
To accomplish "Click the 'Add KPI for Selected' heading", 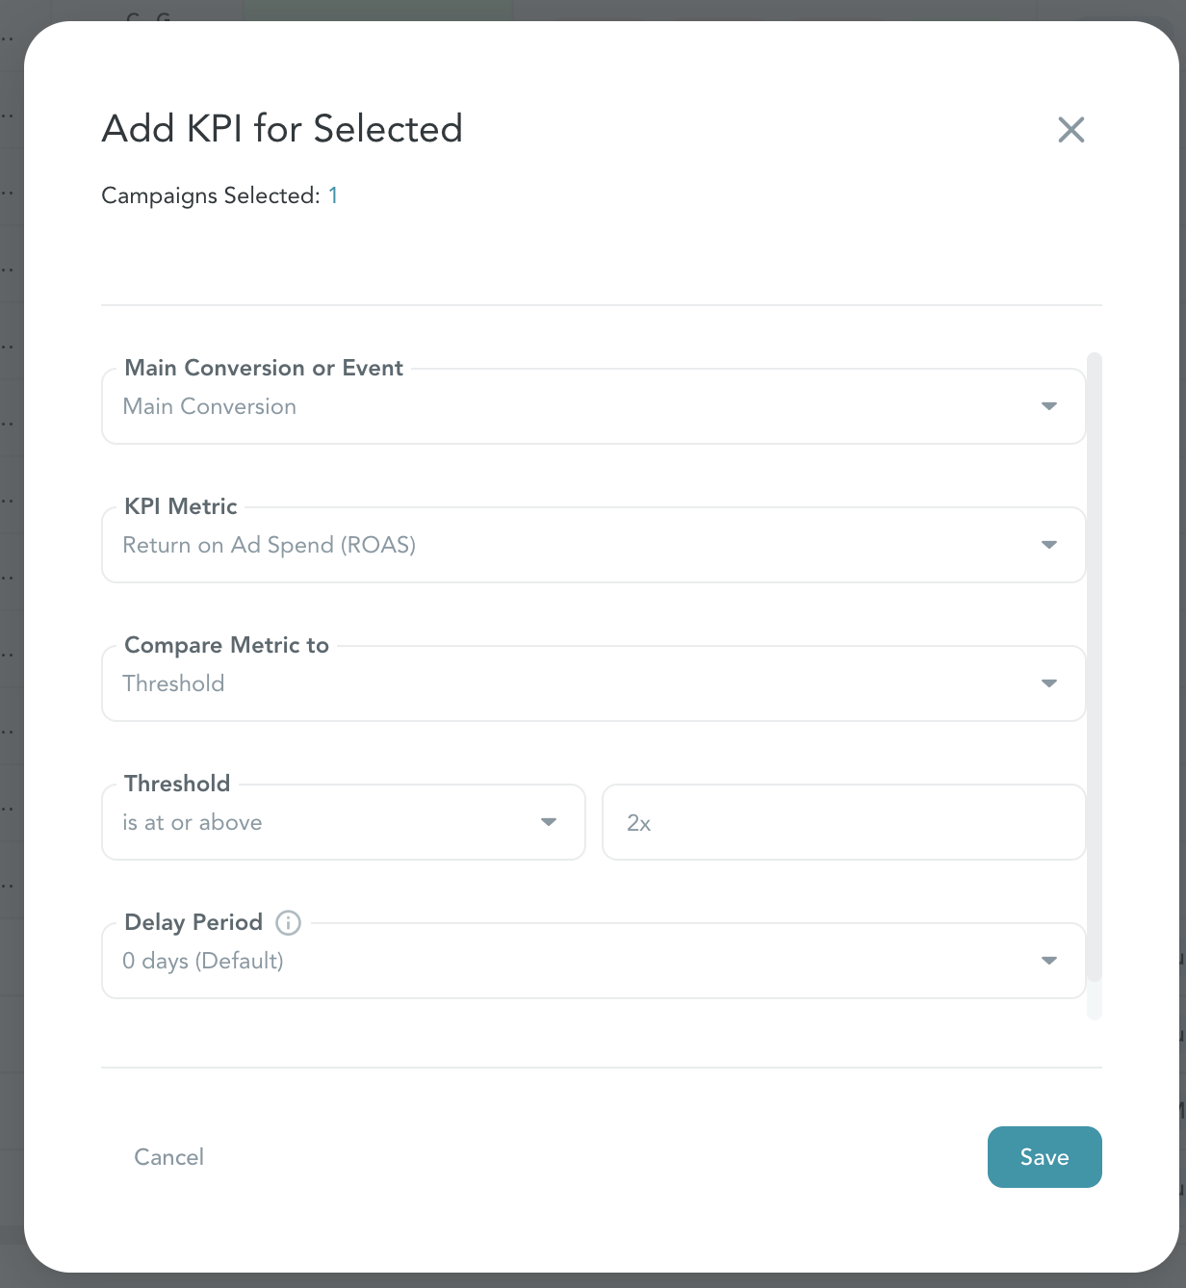I will pyautogui.click(x=282, y=128).
